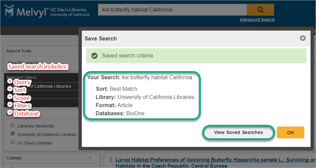Click View Saved Searches button

point(238,132)
